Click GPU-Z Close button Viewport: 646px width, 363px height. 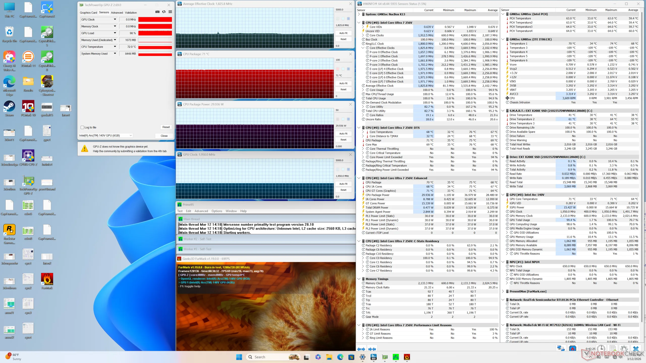pos(164,136)
